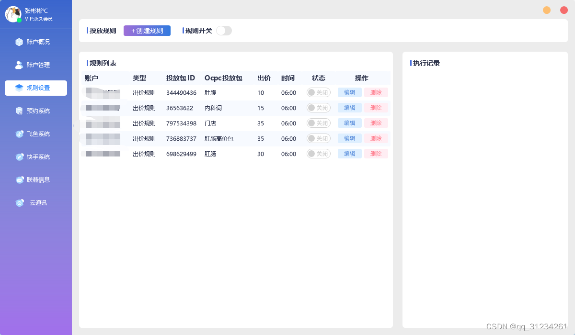
Task: Click the 时间 column header
Action: coord(288,78)
